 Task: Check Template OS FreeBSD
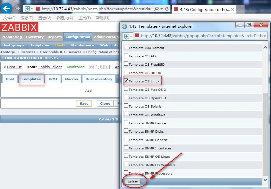tap(126, 64)
